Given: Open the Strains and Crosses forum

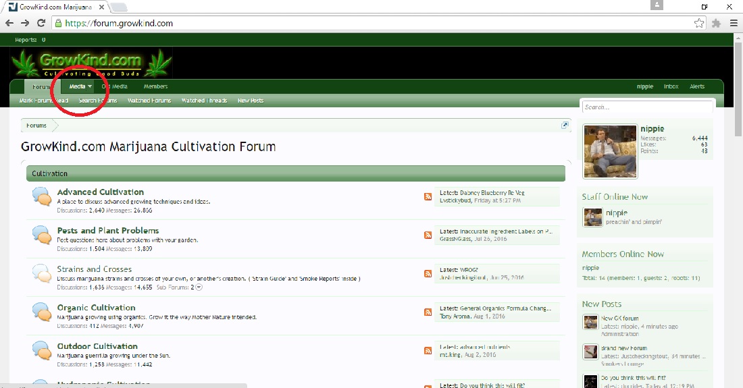Looking at the screenshot, I should pos(95,269).
